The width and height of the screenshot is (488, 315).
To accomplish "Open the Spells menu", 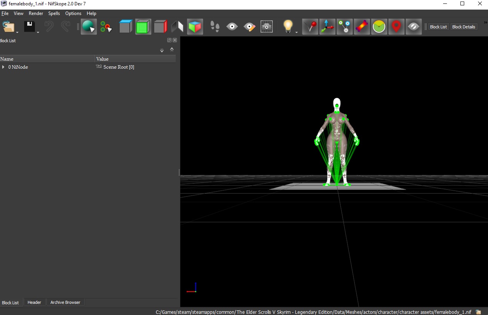I will 54,13.
